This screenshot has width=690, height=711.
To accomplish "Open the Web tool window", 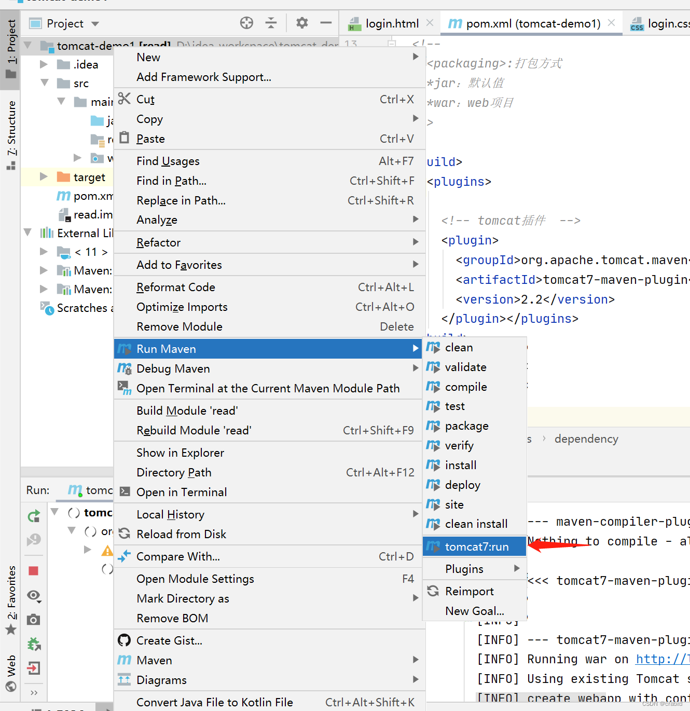I will tap(11, 673).
